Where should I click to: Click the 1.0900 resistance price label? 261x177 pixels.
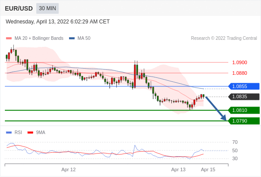click(239, 62)
